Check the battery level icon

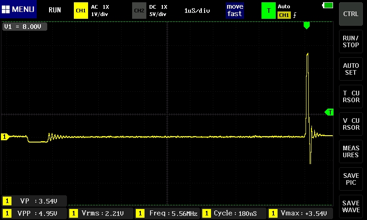coord(328,5)
